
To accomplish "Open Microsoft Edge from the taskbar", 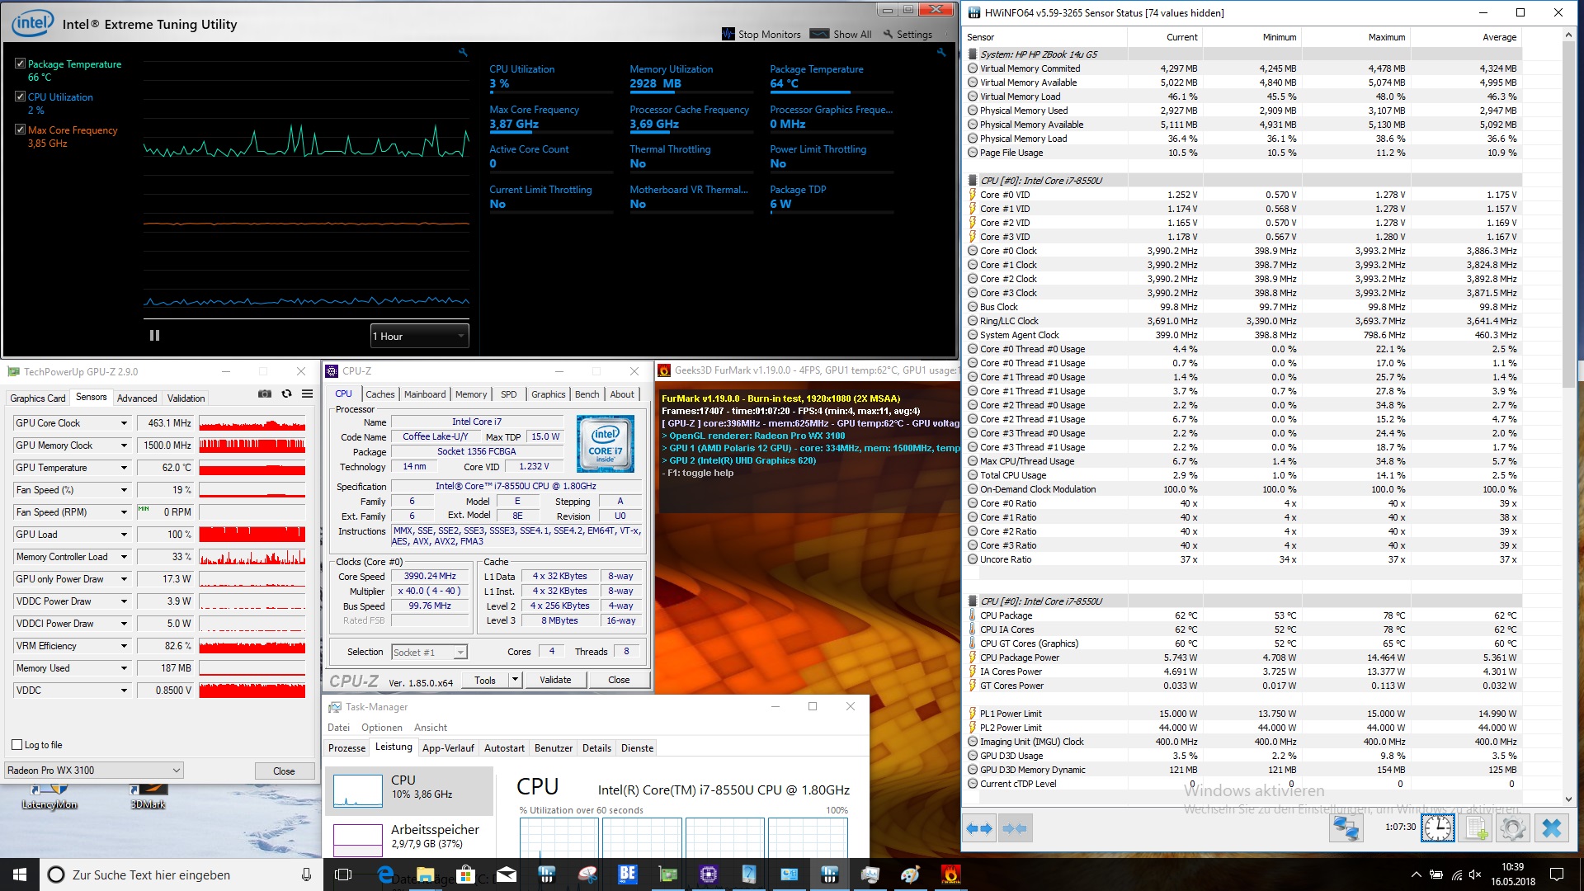I will coord(385,874).
